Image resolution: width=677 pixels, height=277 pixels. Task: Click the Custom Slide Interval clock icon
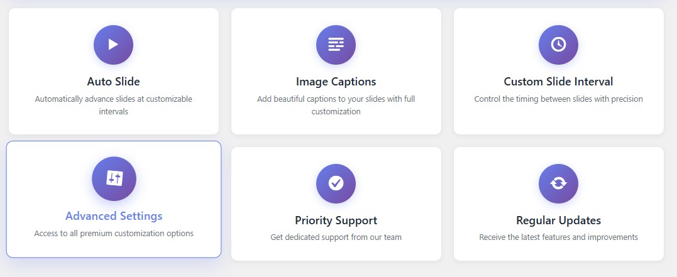click(x=558, y=45)
